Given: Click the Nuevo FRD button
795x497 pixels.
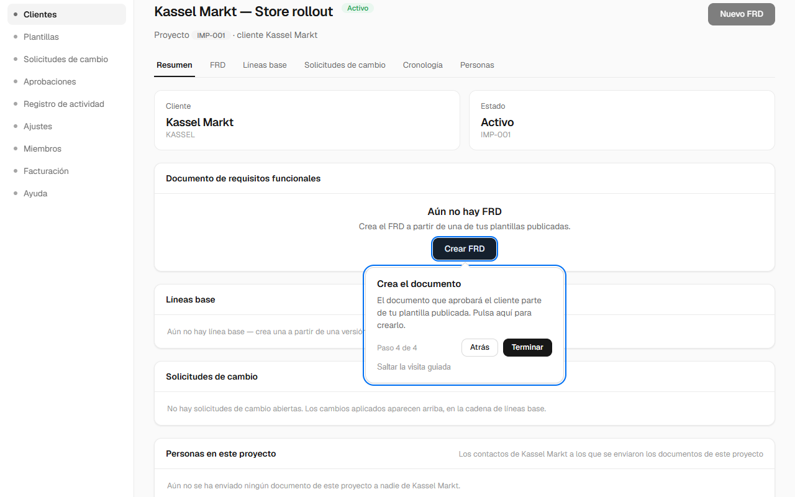Looking at the screenshot, I should [742, 14].
